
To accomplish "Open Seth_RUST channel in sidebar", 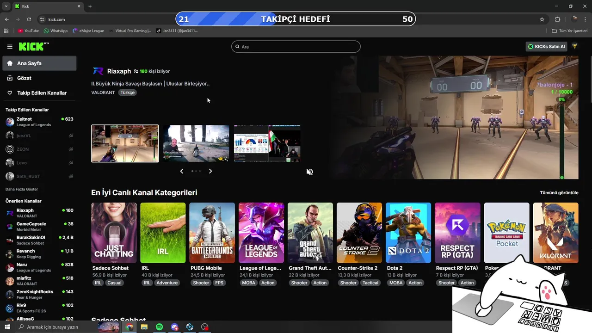I will coord(39,176).
